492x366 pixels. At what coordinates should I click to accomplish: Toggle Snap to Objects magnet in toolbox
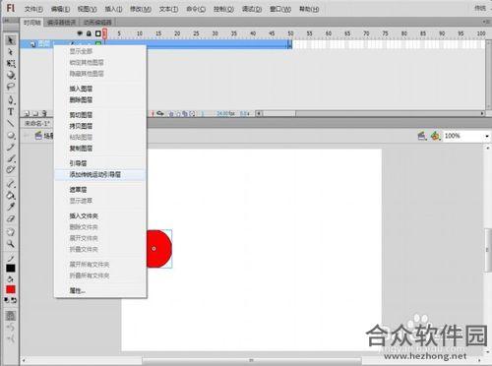click(11, 316)
